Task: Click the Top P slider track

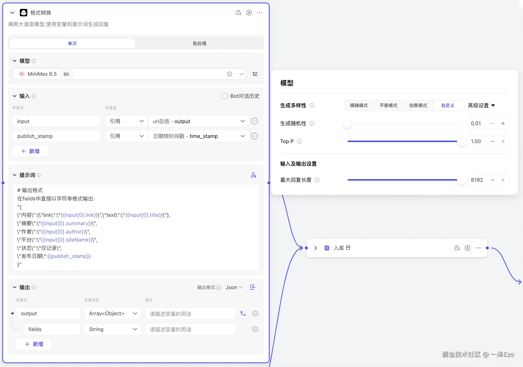Action: click(x=402, y=141)
